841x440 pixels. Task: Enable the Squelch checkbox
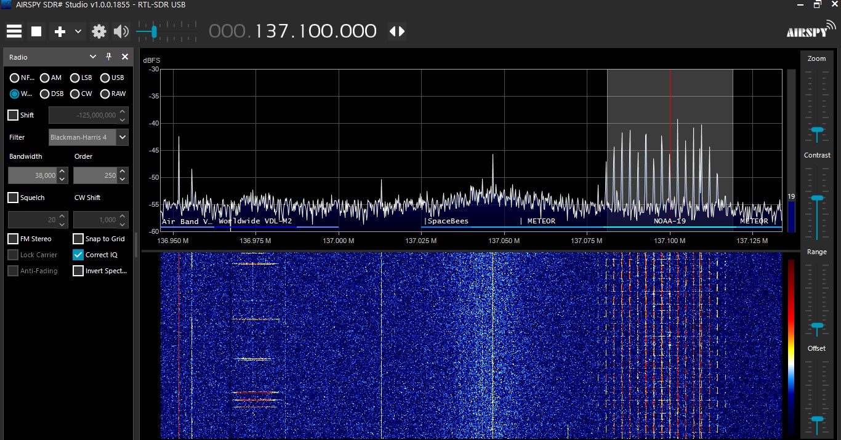click(13, 198)
